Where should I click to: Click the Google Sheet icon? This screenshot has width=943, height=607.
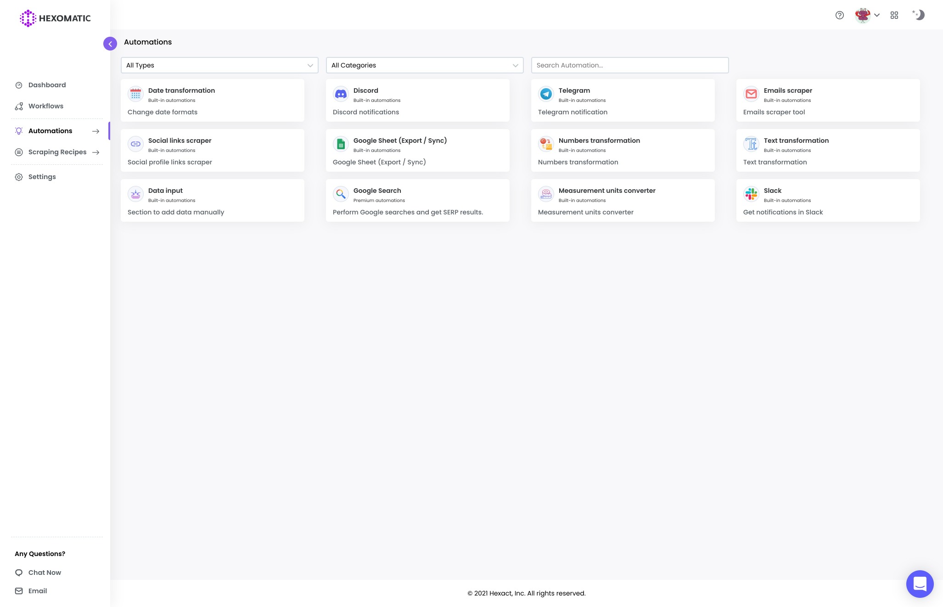pos(341,144)
